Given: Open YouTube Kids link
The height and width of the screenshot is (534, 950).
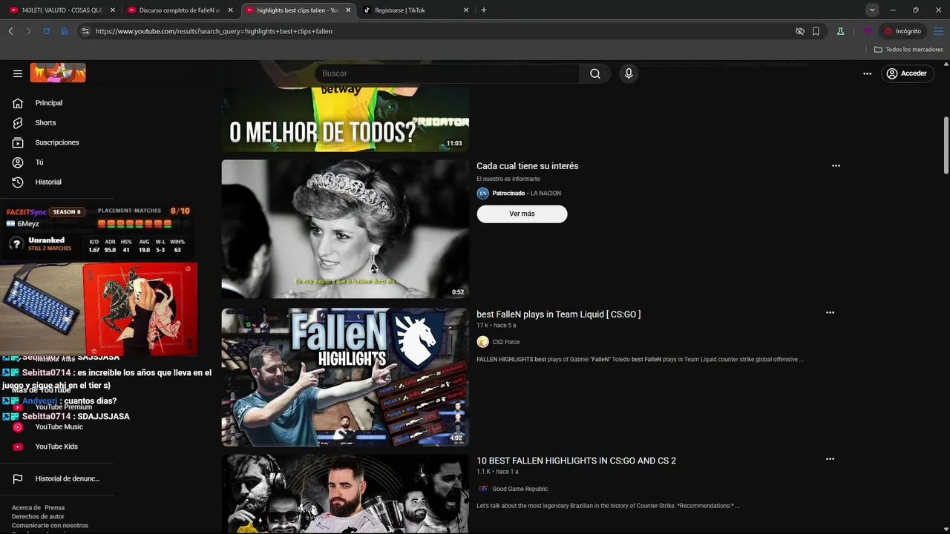Looking at the screenshot, I should point(57,446).
